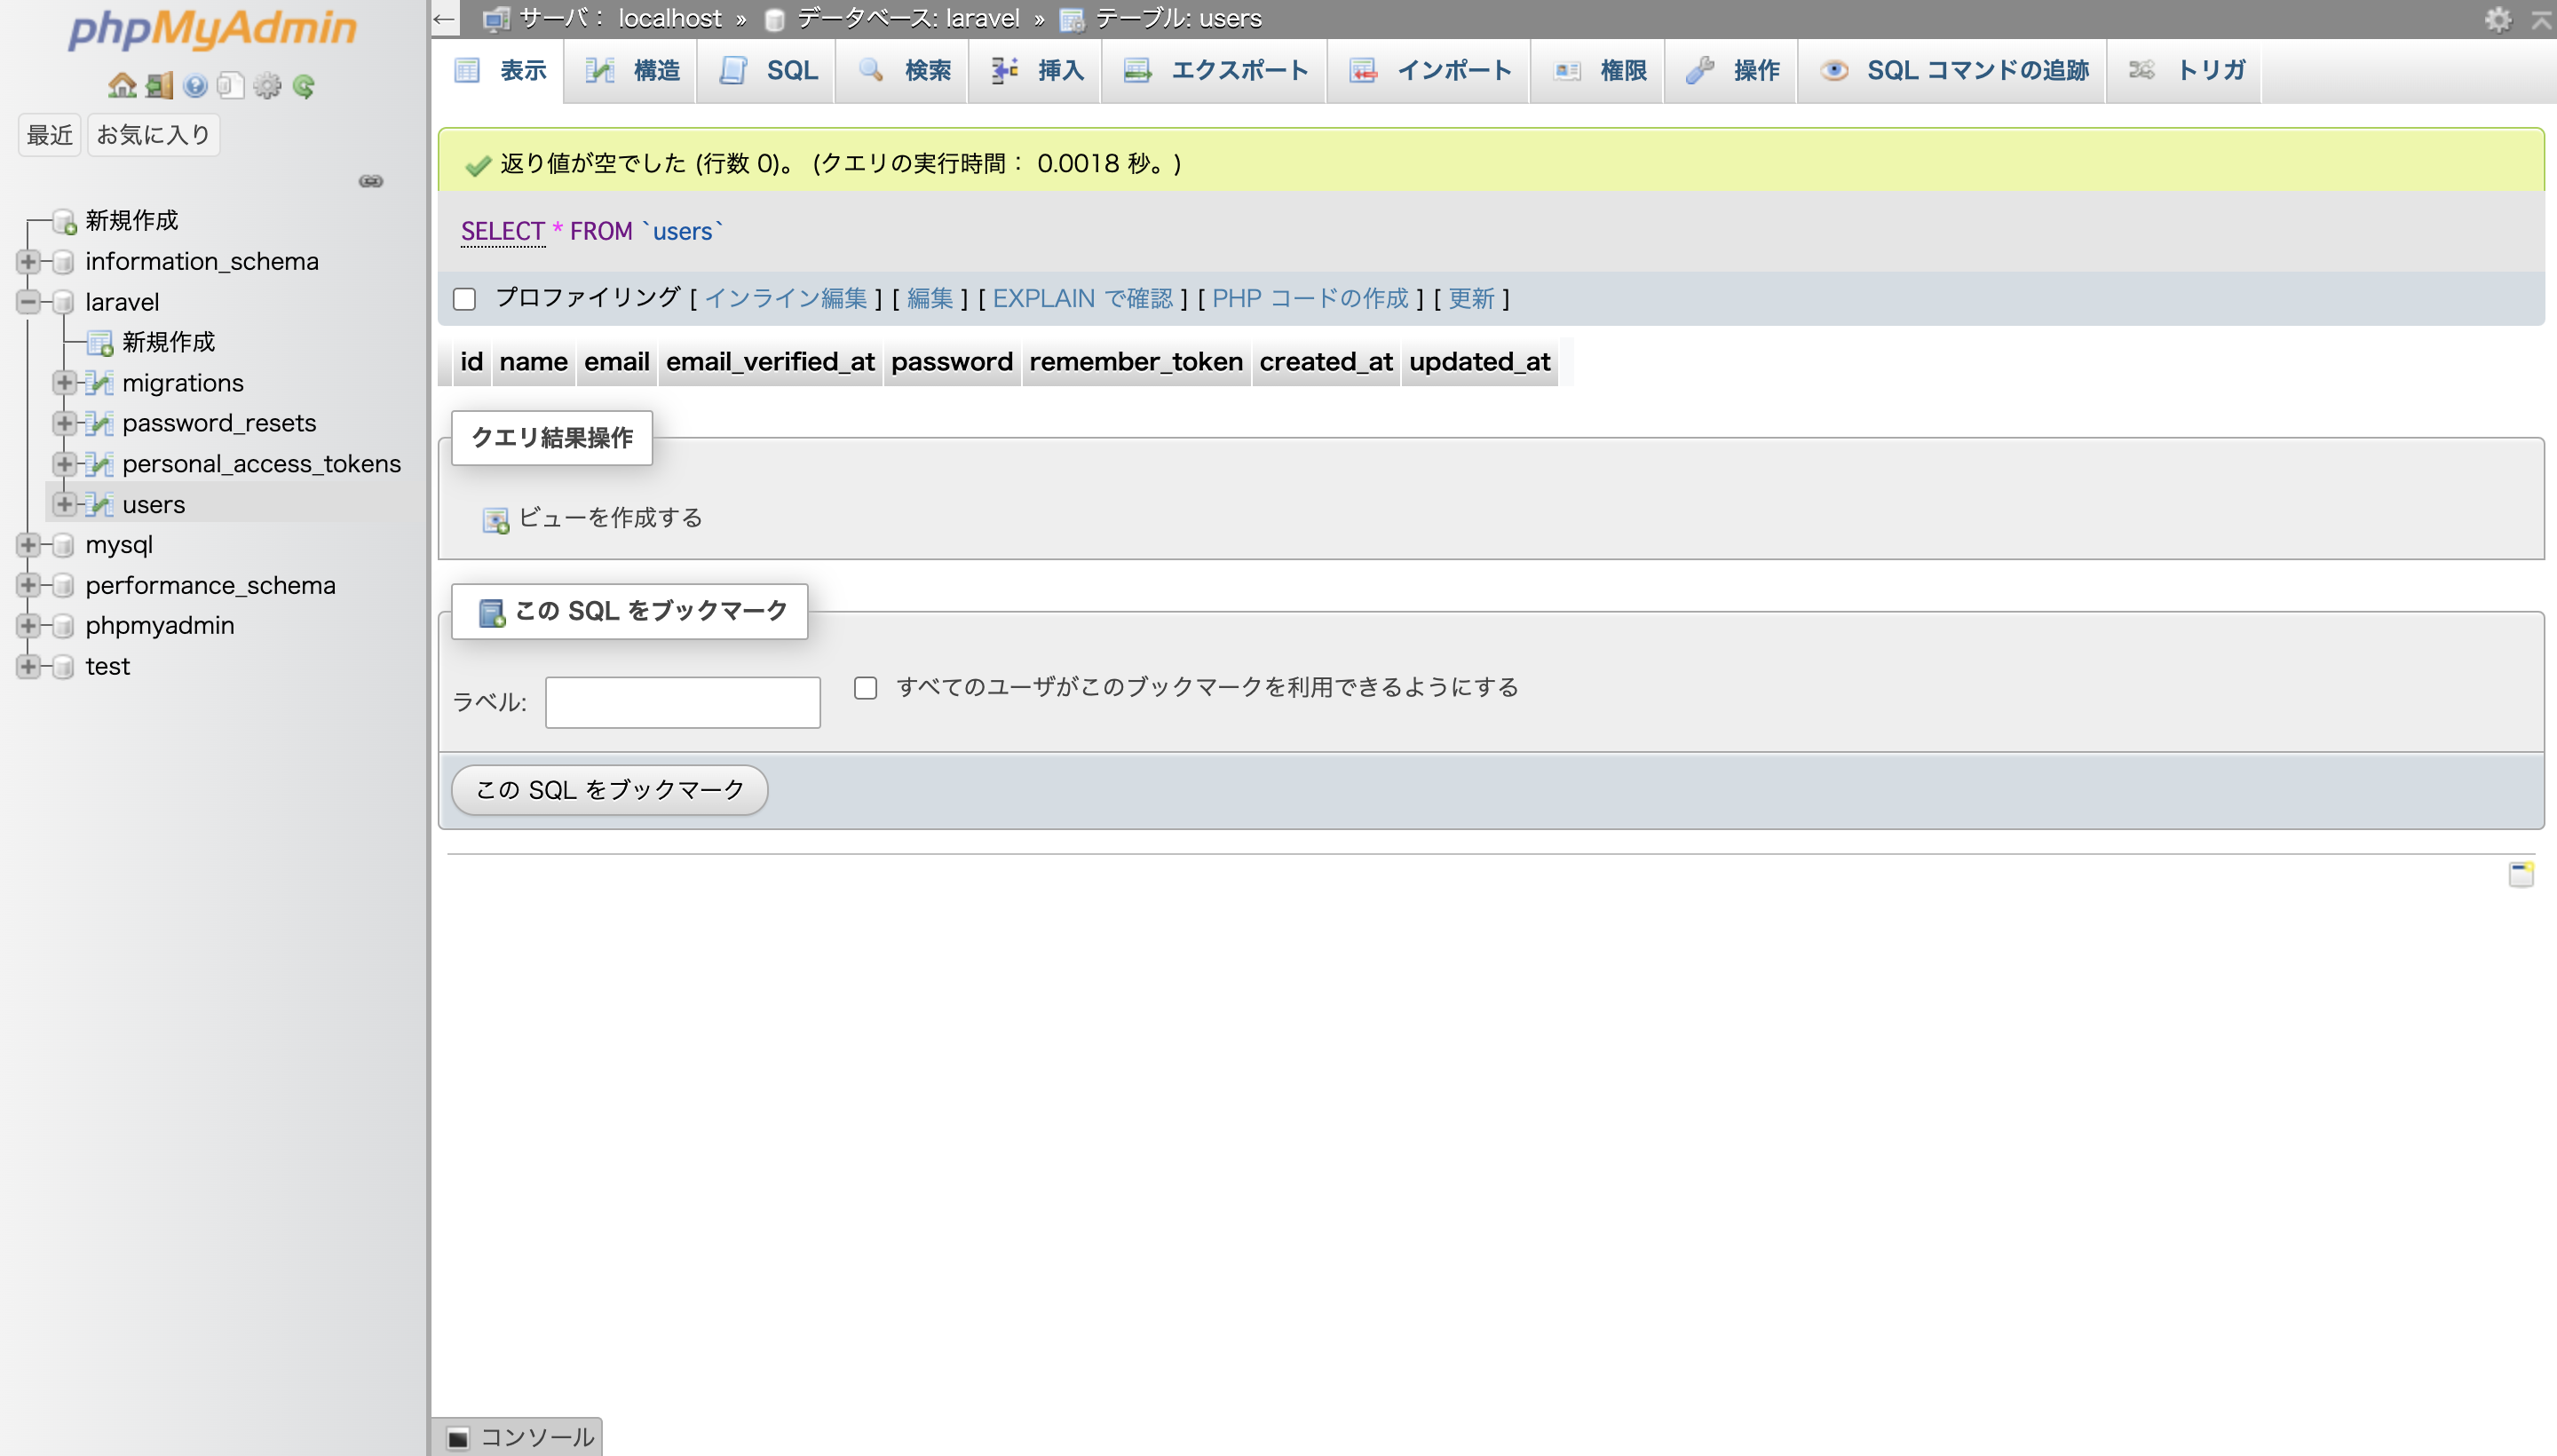Image resolution: width=2557 pixels, height=1456 pixels.
Task: Open the 表示 (Browse) tab
Action: point(500,70)
